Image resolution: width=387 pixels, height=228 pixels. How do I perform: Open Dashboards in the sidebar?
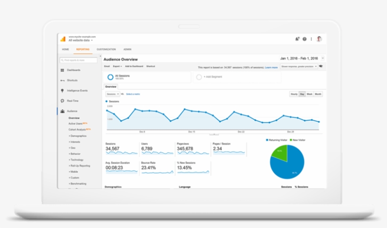74,70
